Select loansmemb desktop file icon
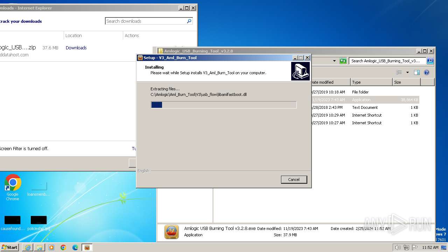This screenshot has height=252, width=448. [38, 189]
